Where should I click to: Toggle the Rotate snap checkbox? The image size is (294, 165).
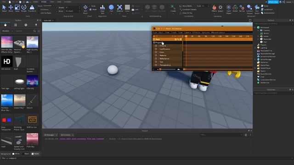(x=57, y=8)
